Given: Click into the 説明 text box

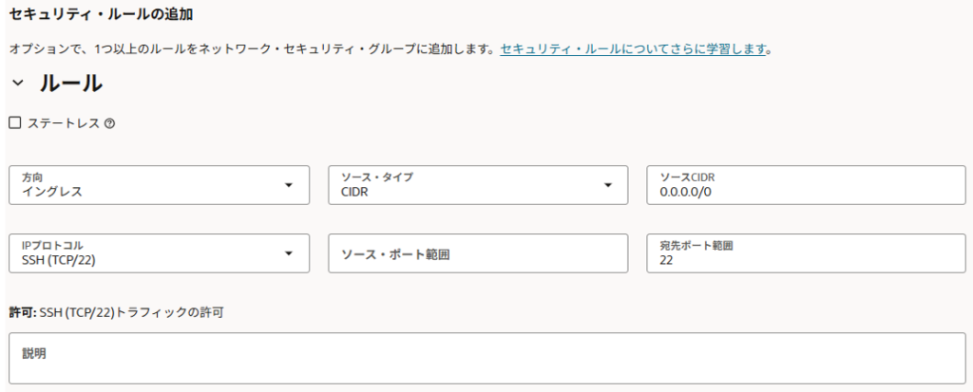Looking at the screenshot, I should tap(486, 358).
